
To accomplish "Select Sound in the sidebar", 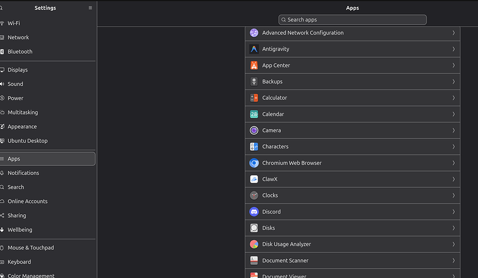I will click(47, 84).
